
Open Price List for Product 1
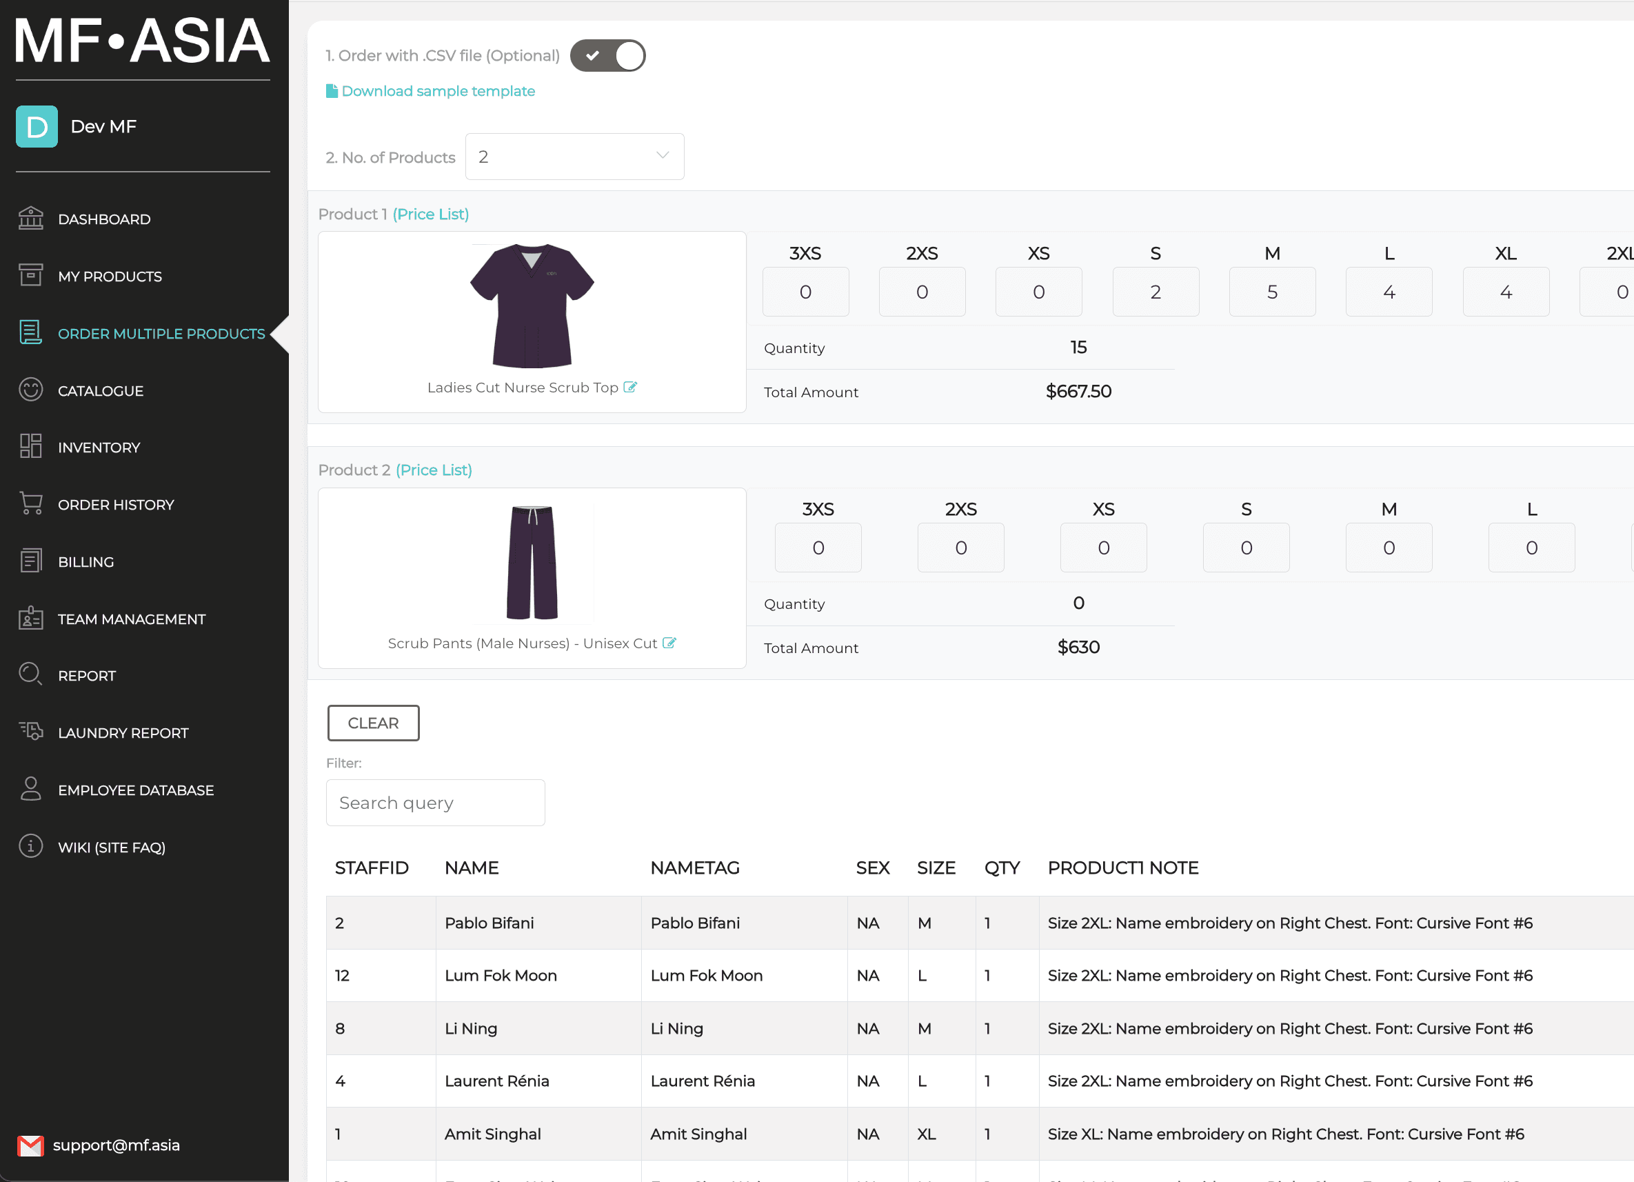click(x=430, y=214)
